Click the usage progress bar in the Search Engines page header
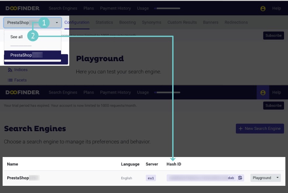The width and height of the screenshot is (288, 193). coord(167,92)
